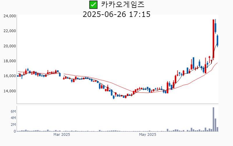The height and width of the screenshot is (146, 233).
Task: Click the 2M volume axis label
Action: coord(13,125)
